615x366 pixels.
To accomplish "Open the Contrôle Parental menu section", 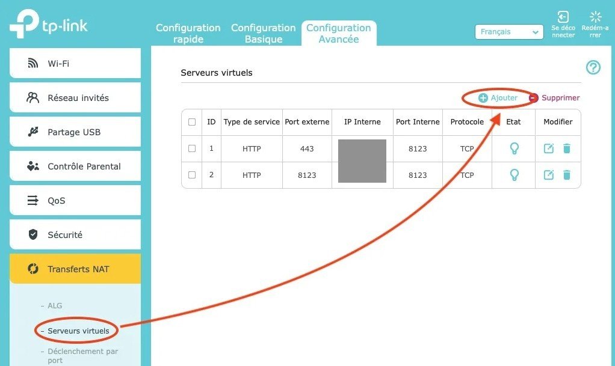I will click(75, 166).
